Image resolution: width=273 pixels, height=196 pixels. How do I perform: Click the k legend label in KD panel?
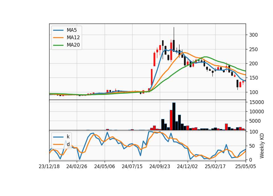pos(68,137)
